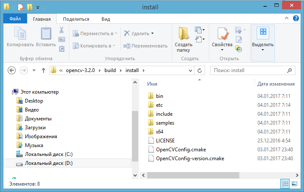Image resolution: width=304 pixels, height=192 pixels.
Task: Switch to Вид tab
Action: [106, 19]
